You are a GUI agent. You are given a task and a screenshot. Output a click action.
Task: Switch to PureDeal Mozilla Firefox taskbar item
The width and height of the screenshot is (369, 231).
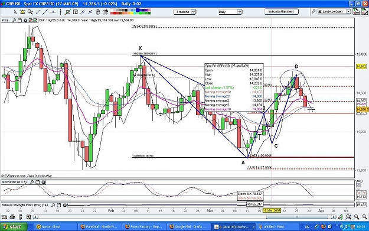click(x=100, y=227)
